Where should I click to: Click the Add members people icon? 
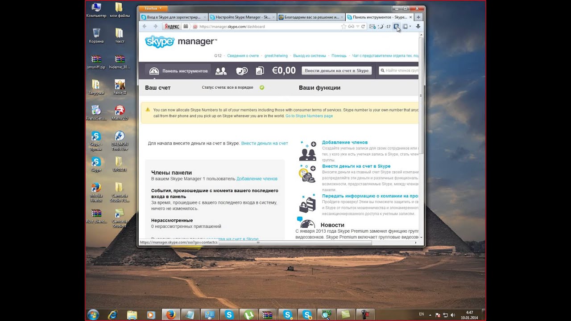(x=308, y=151)
